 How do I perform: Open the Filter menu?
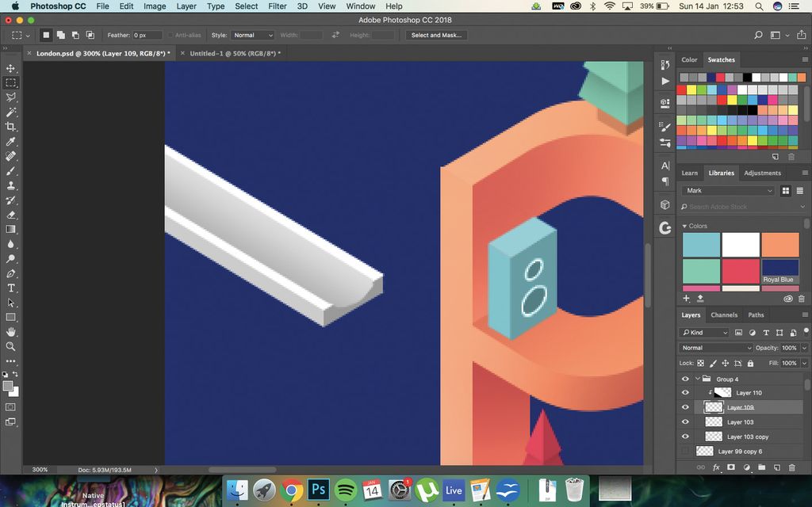point(277,6)
